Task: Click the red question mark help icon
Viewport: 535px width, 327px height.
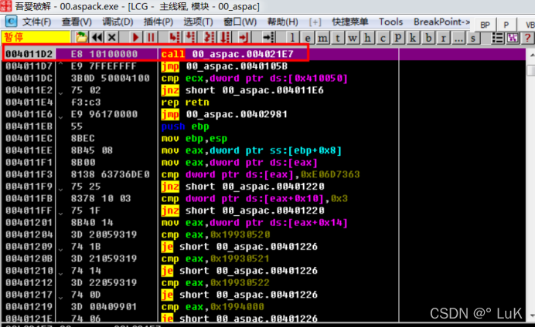Action: (x=527, y=38)
